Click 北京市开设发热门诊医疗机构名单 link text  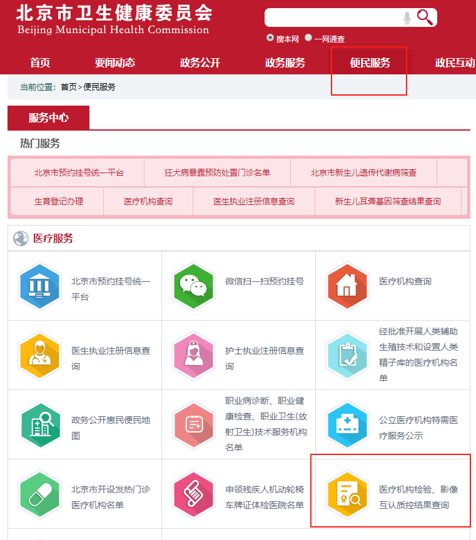[x=111, y=497]
